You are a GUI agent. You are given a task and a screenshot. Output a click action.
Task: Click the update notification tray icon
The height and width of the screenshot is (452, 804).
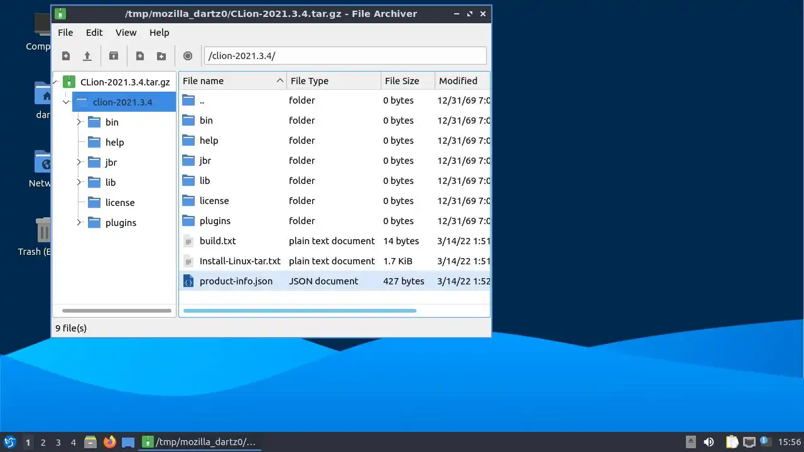coord(765,441)
